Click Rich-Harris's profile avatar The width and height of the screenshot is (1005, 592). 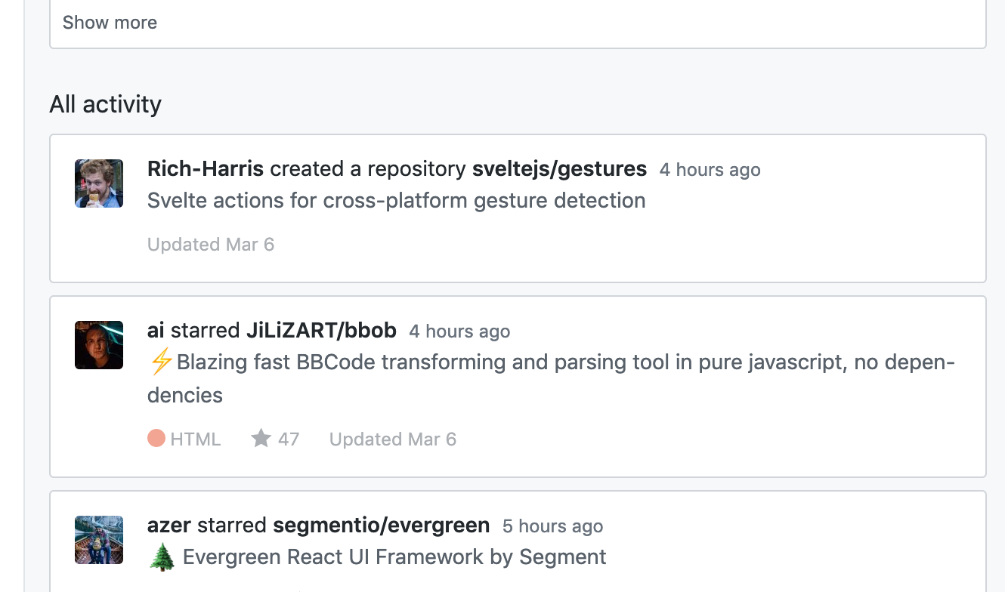click(x=98, y=183)
